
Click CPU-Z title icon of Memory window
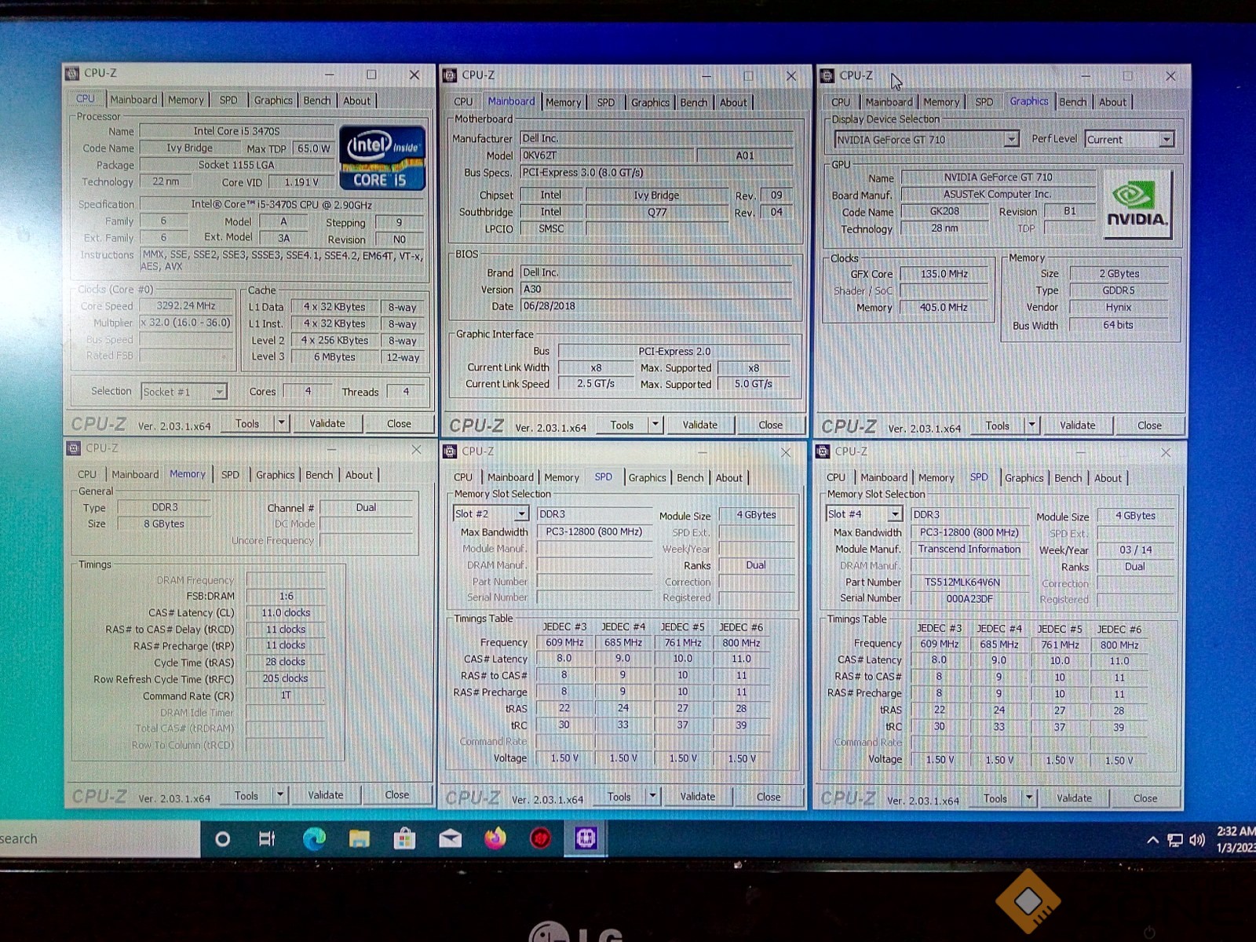(73, 448)
